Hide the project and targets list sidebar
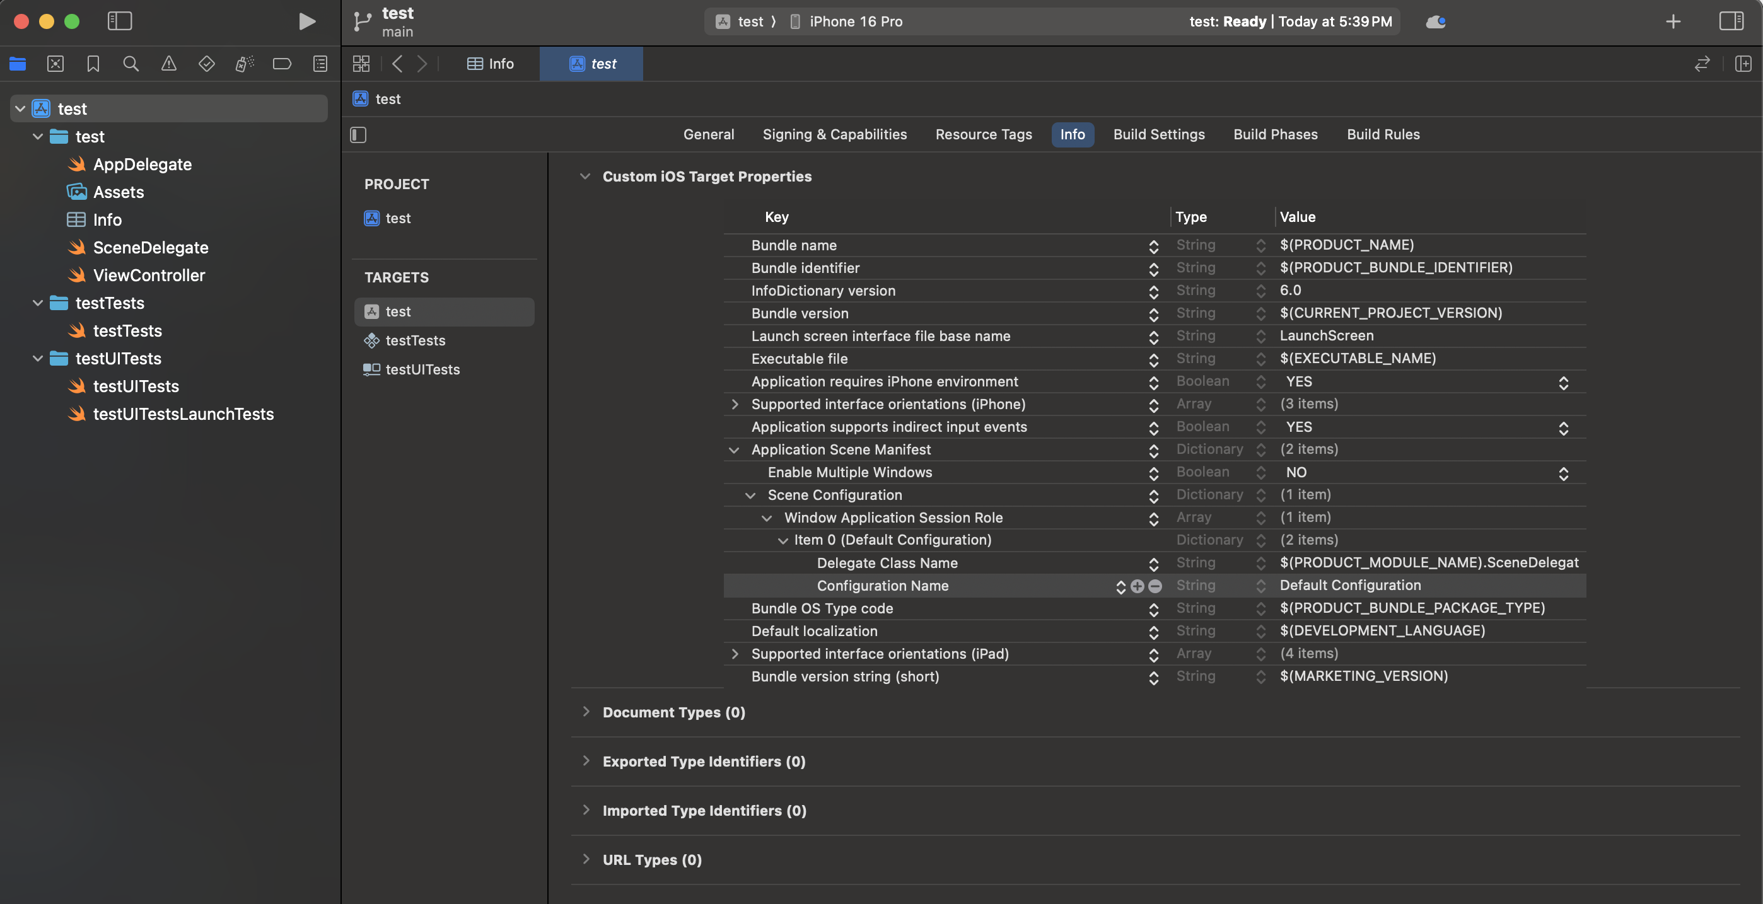 coord(358,135)
